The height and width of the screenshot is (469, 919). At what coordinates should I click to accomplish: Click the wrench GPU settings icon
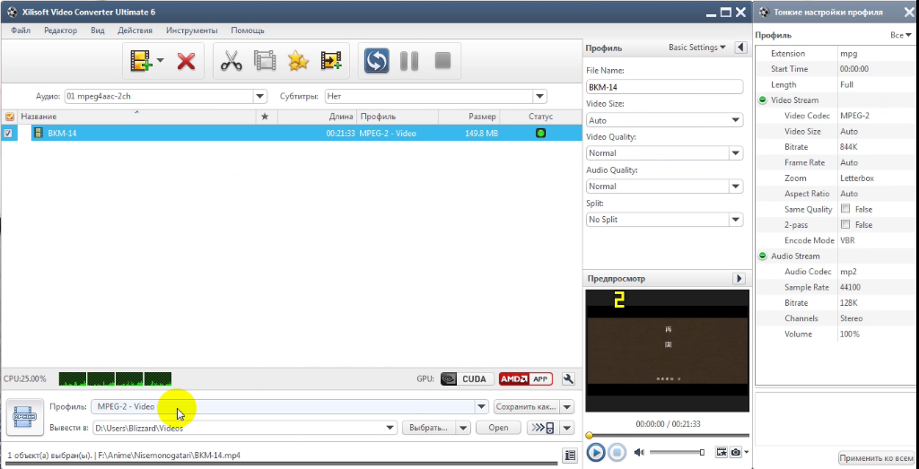(x=568, y=378)
